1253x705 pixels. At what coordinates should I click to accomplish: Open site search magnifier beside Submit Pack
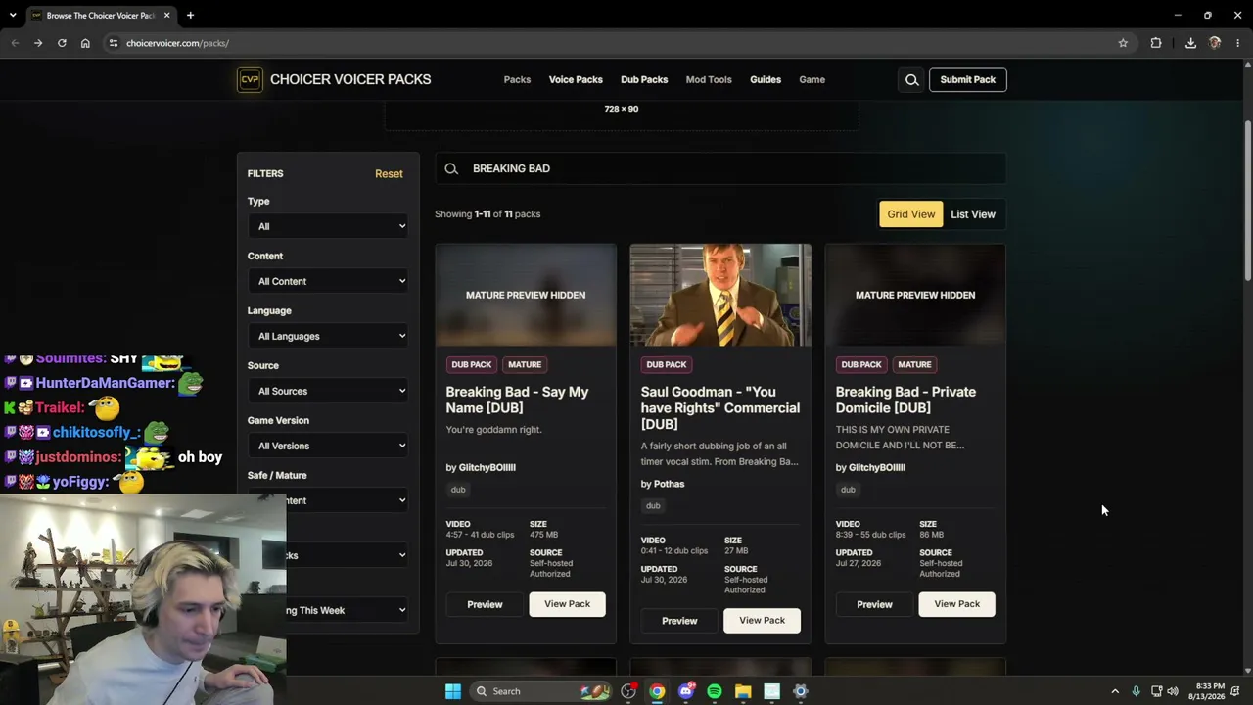point(911,80)
